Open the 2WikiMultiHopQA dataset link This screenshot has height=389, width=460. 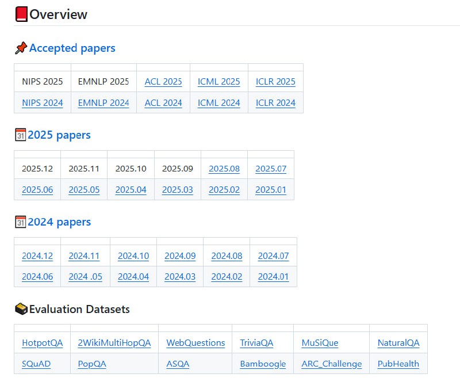[x=114, y=343]
